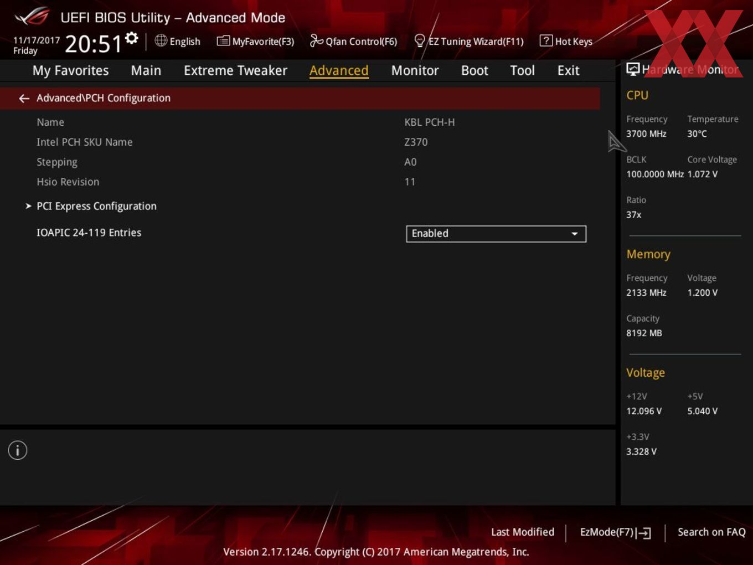Expand PCI Express Configuration arrow
This screenshot has height=565, width=753.
[28, 206]
